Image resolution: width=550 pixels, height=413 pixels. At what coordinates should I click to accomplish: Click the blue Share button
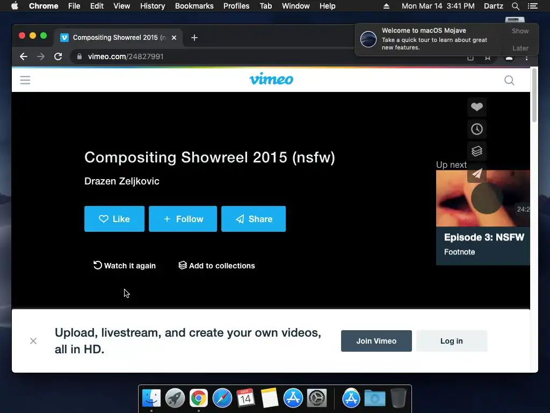pos(254,219)
